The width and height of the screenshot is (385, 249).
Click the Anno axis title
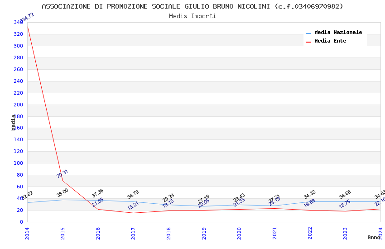(x=374, y=237)
